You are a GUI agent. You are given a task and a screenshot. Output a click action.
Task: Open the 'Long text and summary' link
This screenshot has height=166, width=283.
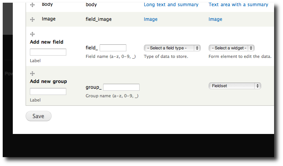coord(171,5)
